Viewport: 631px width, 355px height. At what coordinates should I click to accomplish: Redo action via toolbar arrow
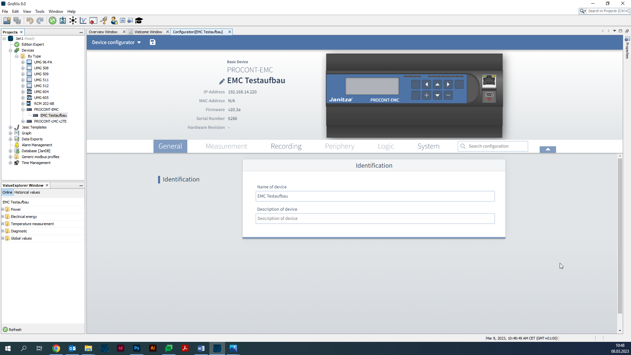coord(40,20)
